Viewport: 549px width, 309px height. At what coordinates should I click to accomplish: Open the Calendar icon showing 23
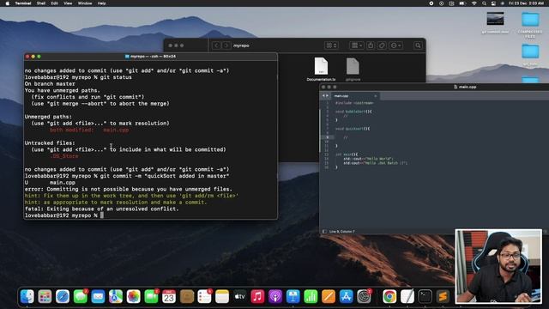click(169, 296)
